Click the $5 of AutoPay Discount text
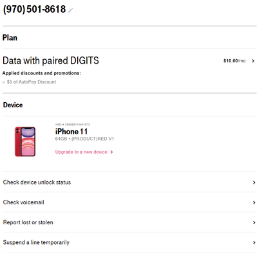Screen dimensions: 264x257 click(x=32, y=82)
